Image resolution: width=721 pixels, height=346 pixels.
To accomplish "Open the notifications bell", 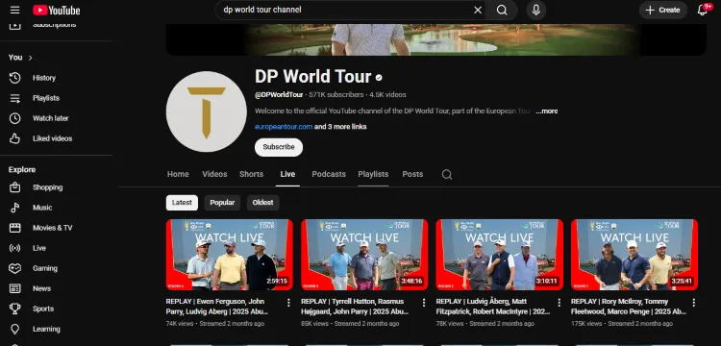I will [x=702, y=11].
